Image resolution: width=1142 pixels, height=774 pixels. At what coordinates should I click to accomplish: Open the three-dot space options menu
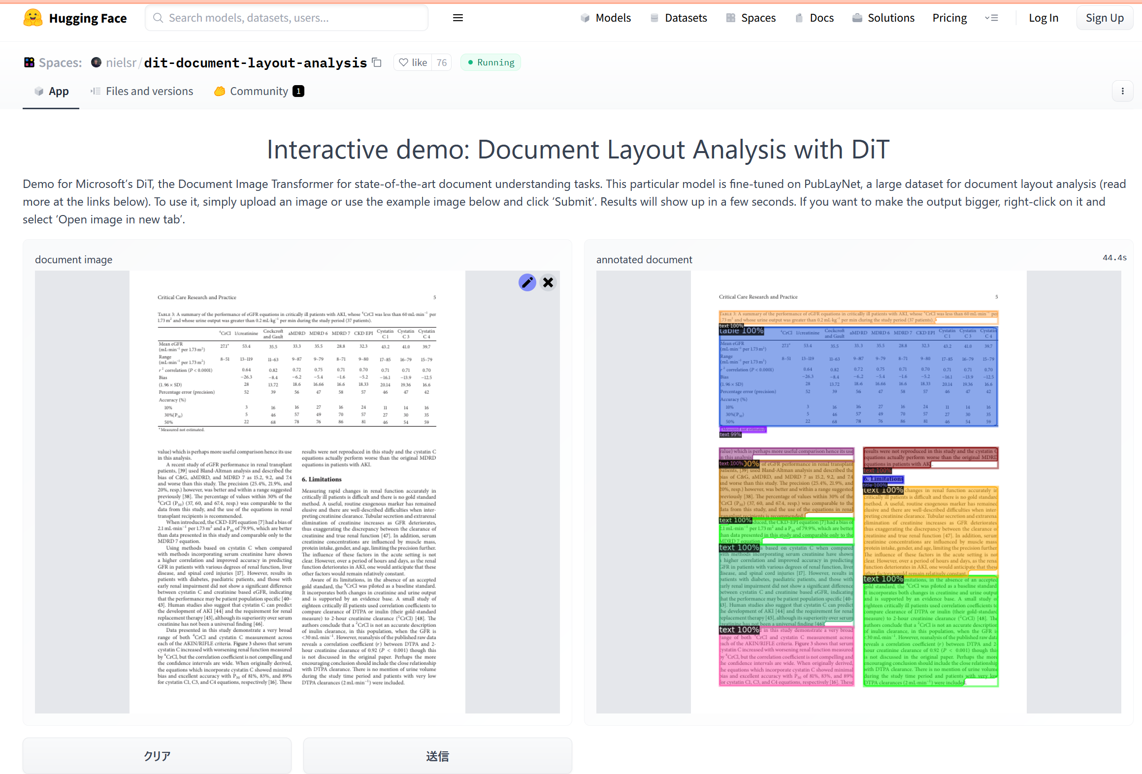click(1122, 91)
